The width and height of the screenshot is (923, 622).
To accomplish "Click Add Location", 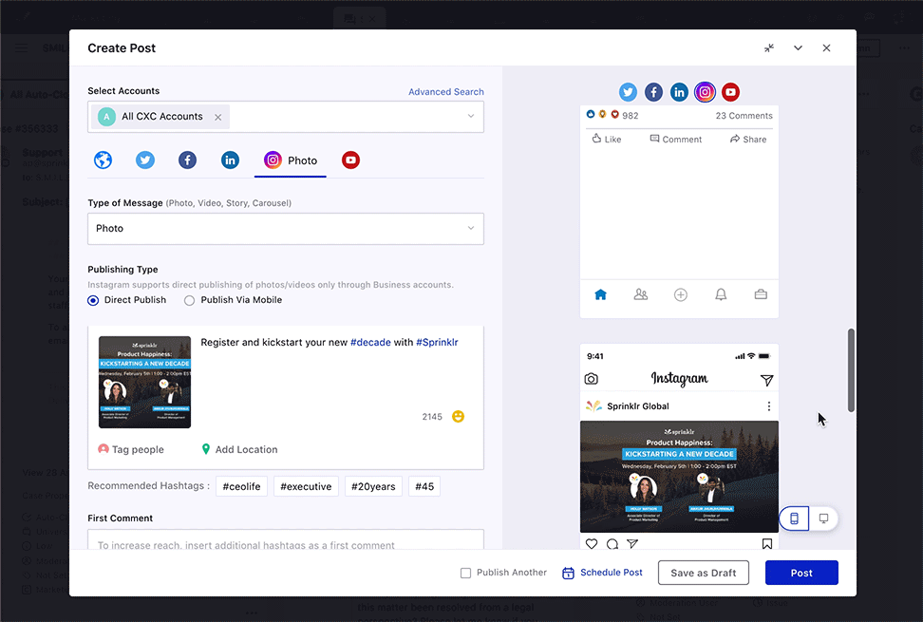I will pyautogui.click(x=239, y=449).
